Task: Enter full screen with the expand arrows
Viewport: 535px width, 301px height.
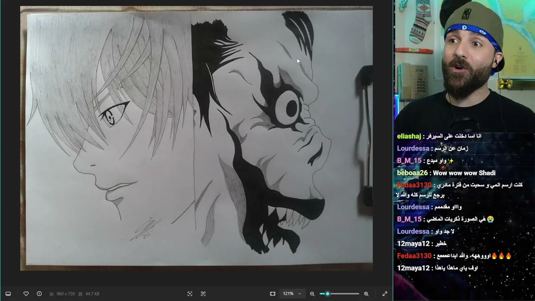Action: coord(385,294)
